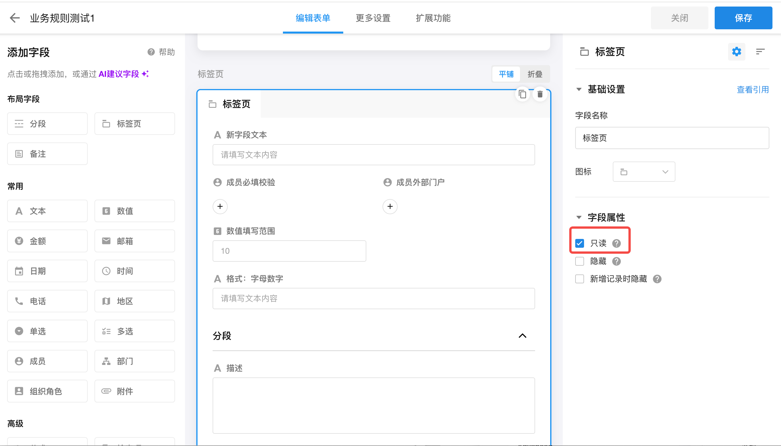Add a 标签页 layout field
Image resolution: width=781 pixels, height=446 pixels.
[x=135, y=123]
